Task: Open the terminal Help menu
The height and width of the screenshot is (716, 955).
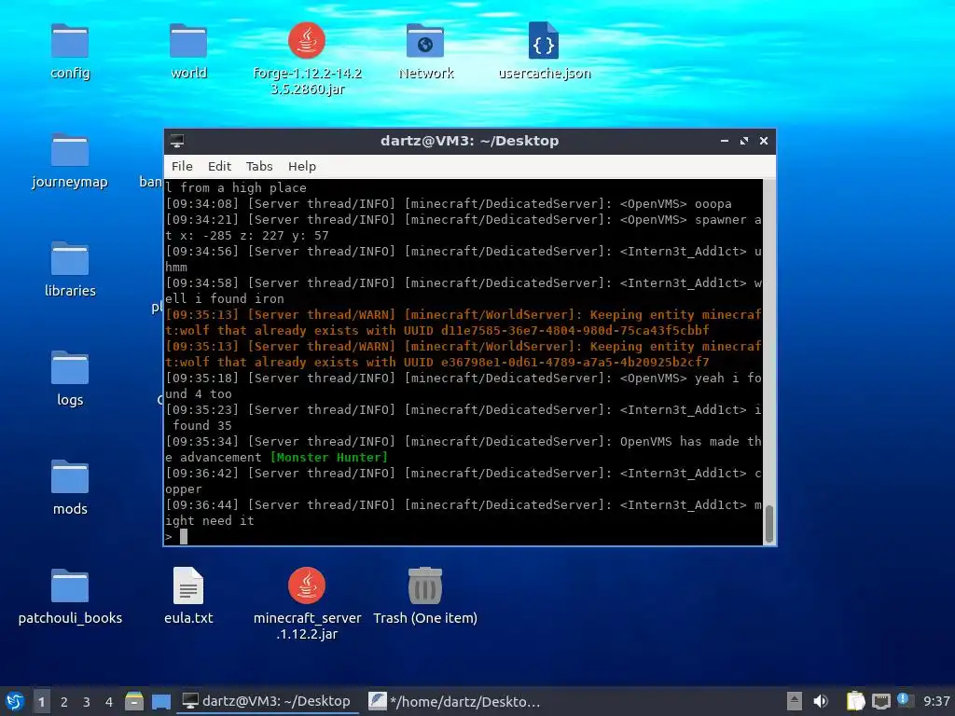Action: pyautogui.click(x=301, y=166)
